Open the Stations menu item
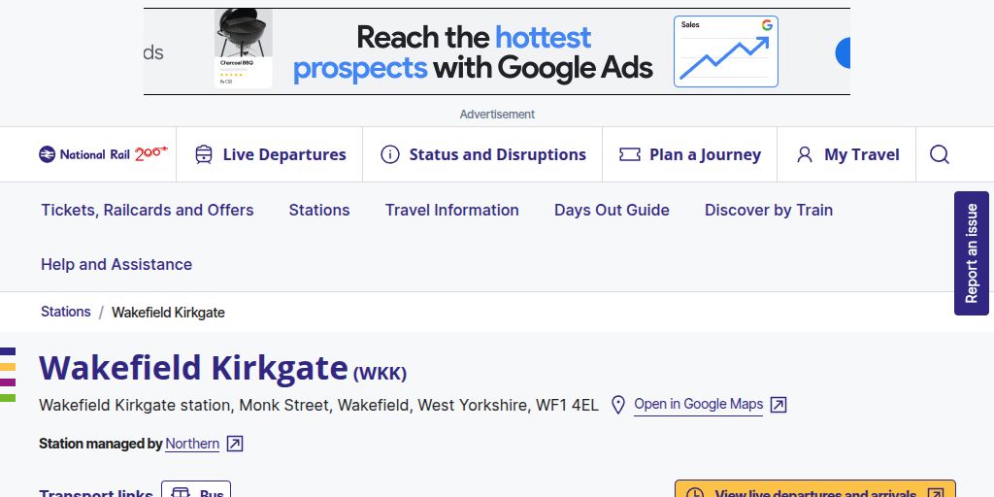Viewport: 994px width, 497px height. pos(319,210)
